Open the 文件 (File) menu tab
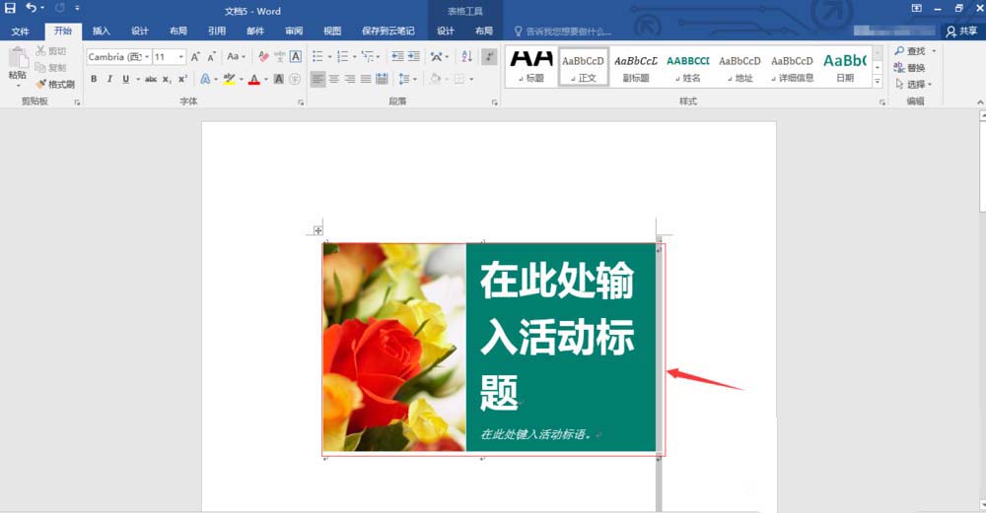 20,31
